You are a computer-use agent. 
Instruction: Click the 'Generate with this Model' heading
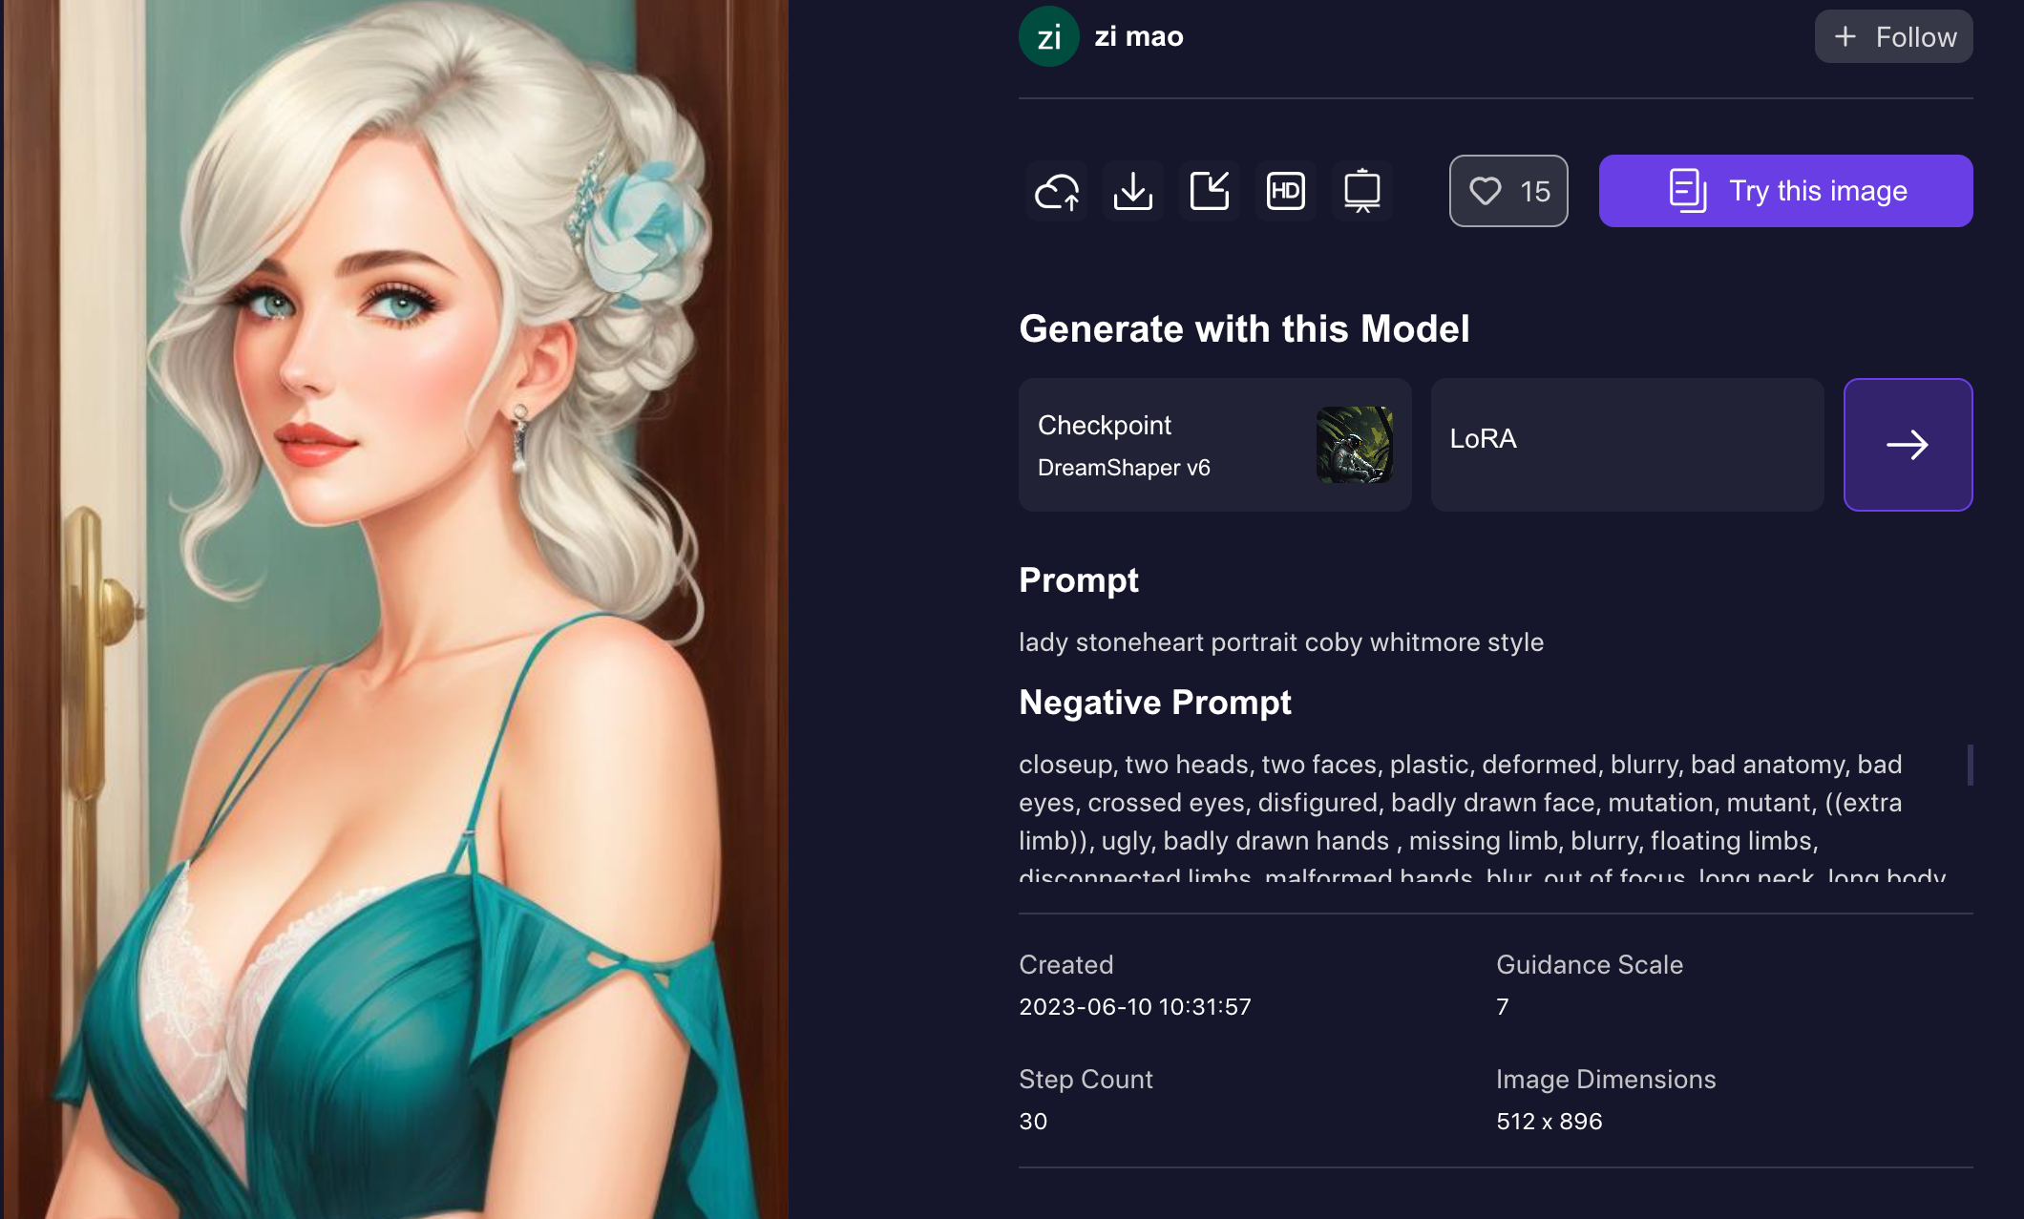pyautogui.click(x=1244, y=328)
